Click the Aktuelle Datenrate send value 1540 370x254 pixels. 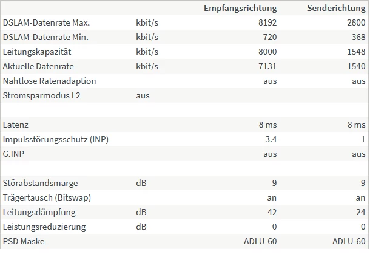356,66
